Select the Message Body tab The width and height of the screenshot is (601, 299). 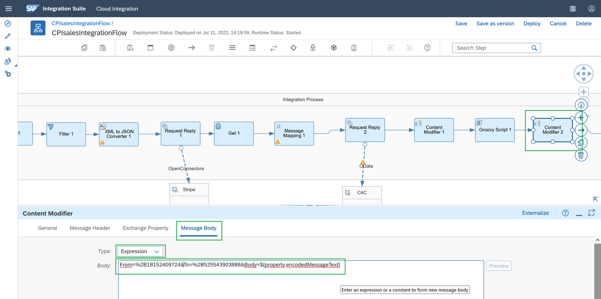click(199, 228)
